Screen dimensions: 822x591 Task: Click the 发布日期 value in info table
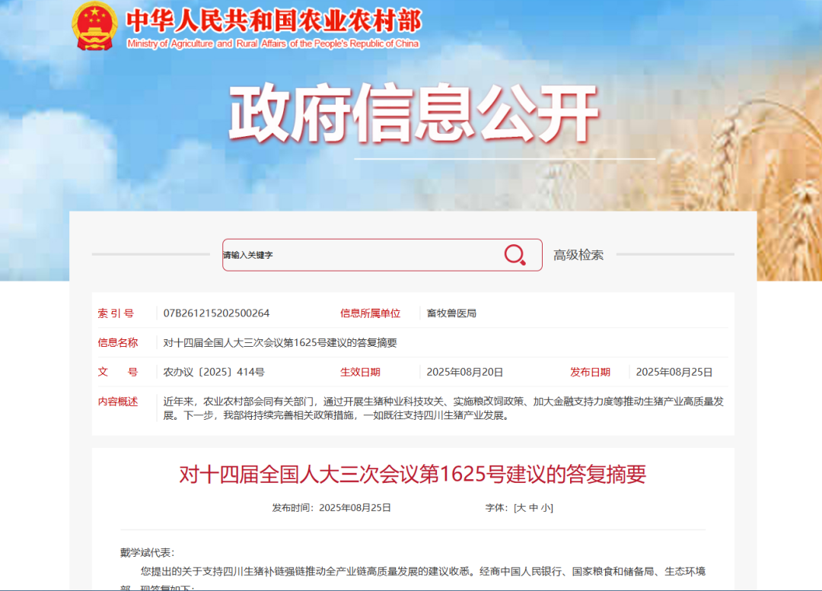coord(674,372)
